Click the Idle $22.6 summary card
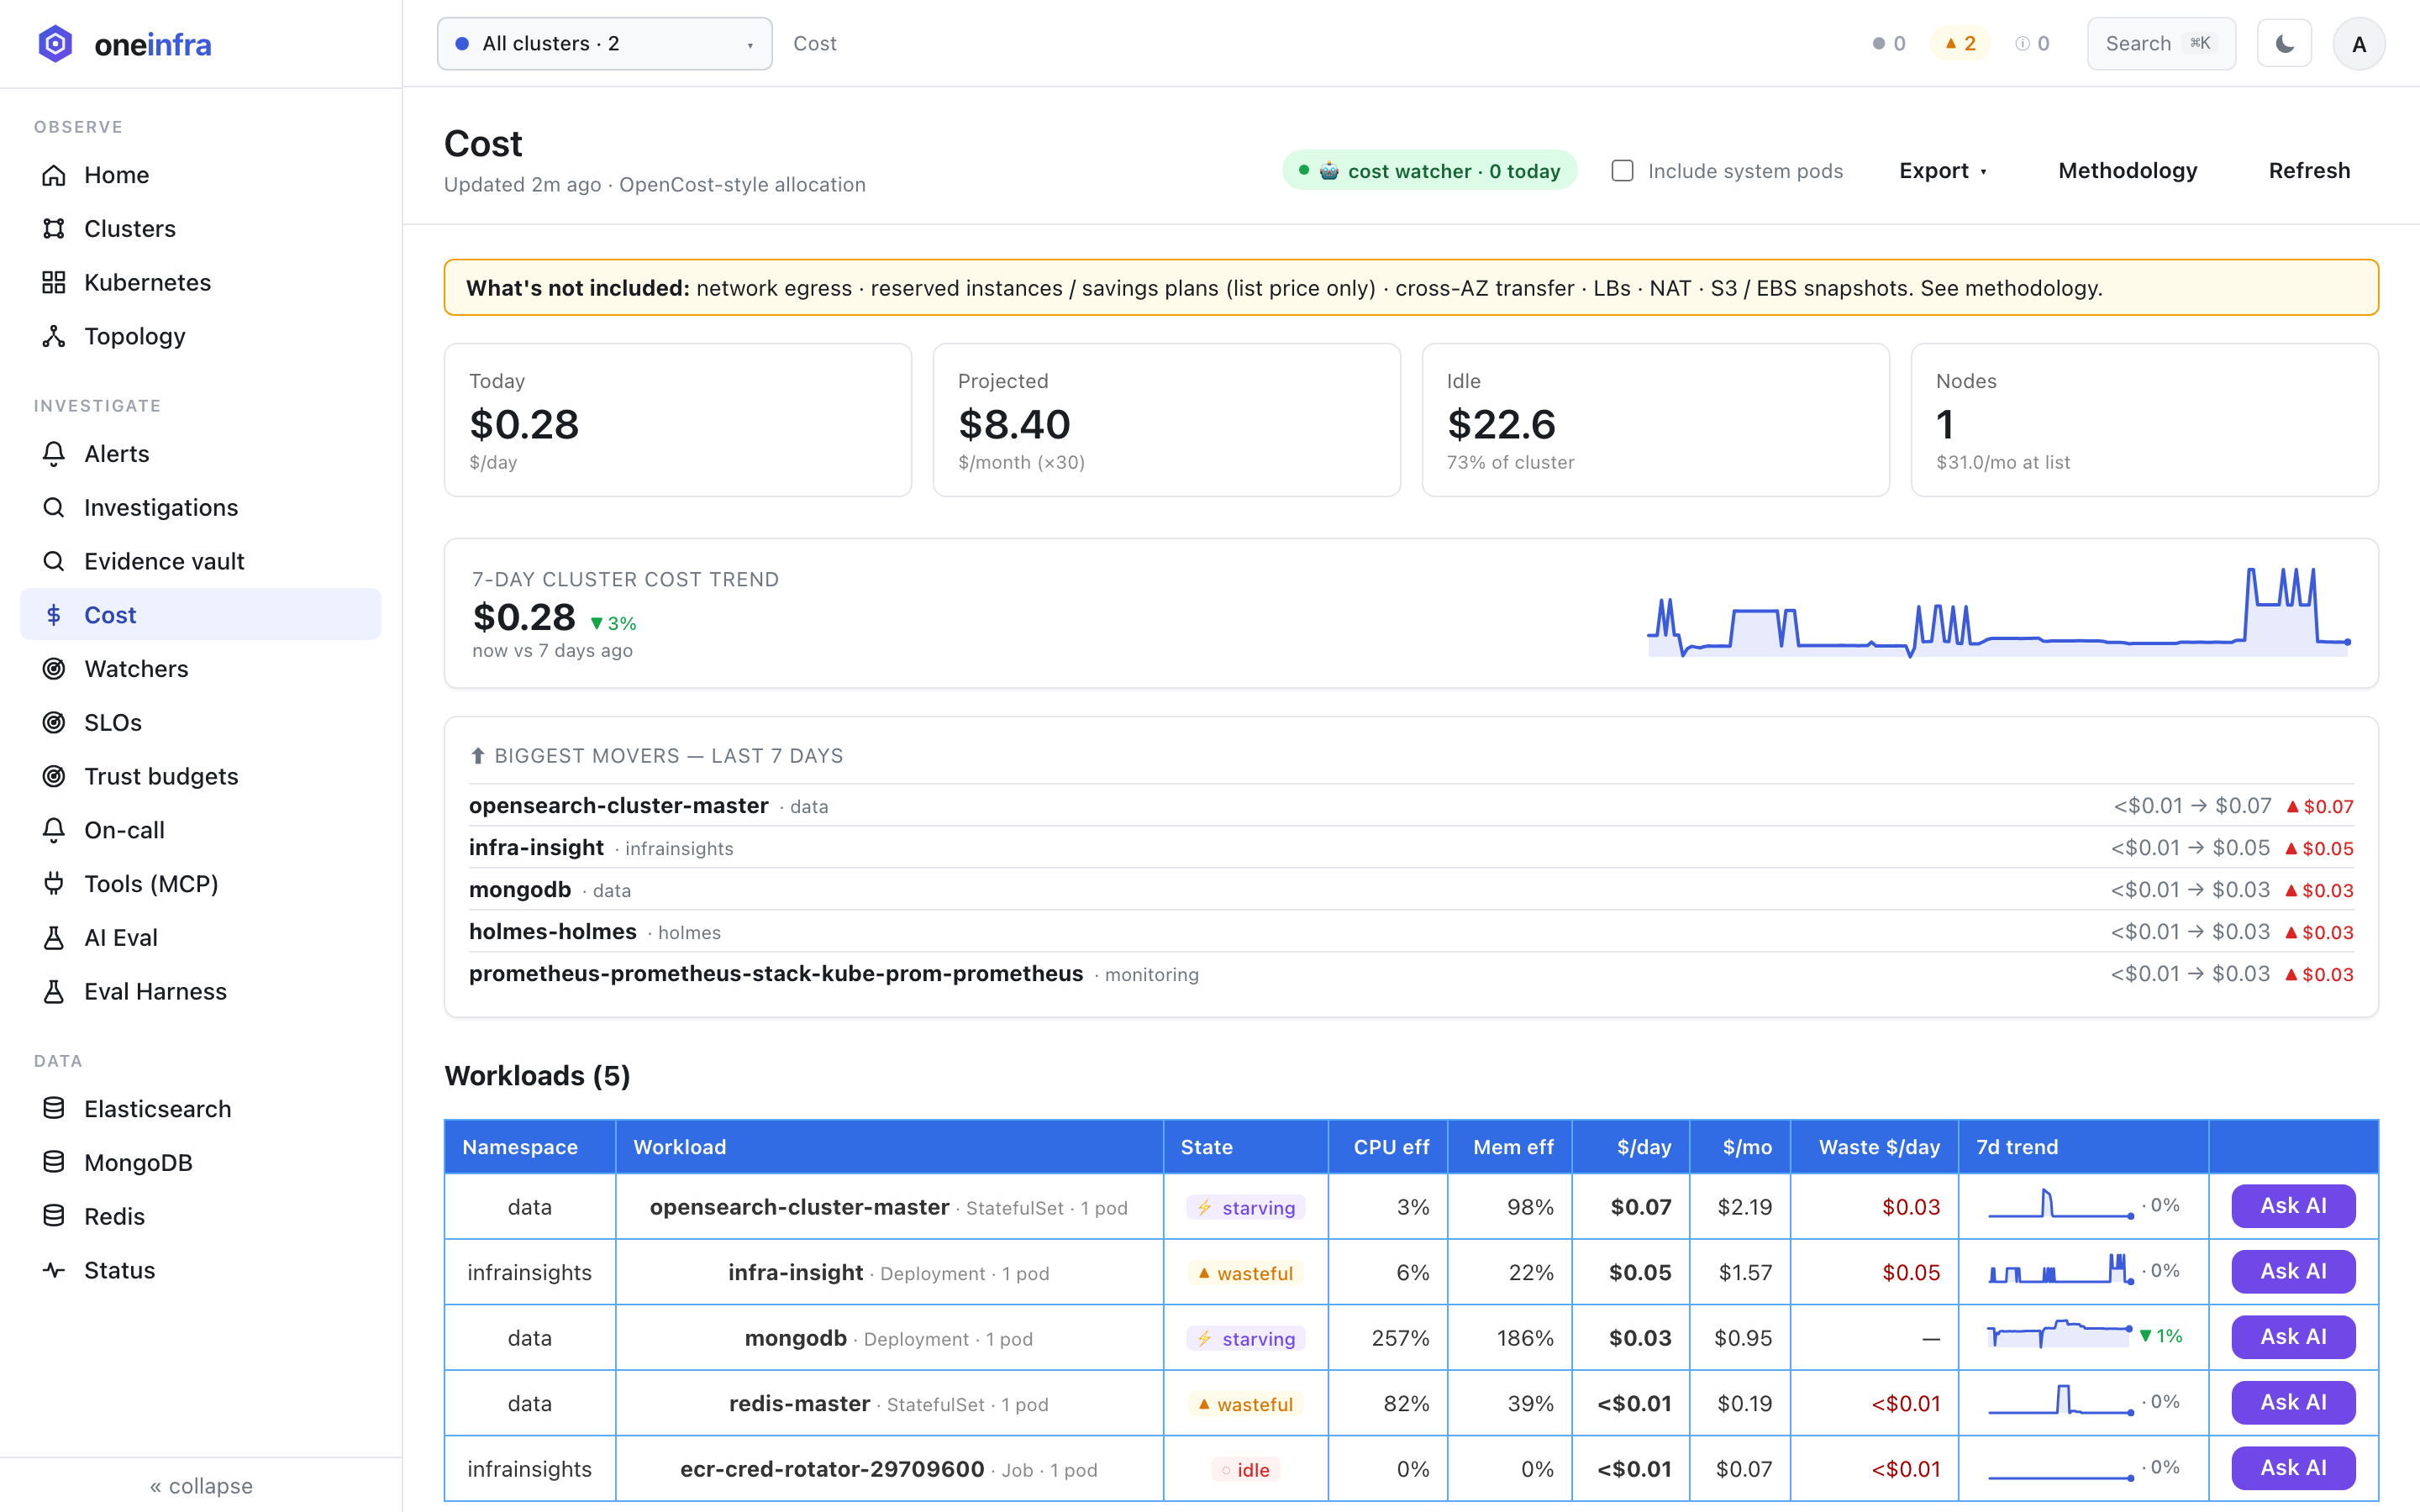The height and width of the screenshot is (1512, 2420). pos(1655,420)
